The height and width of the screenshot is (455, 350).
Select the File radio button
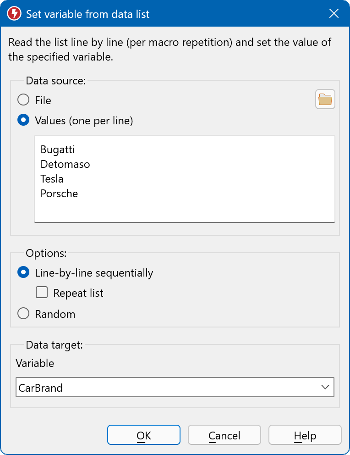(23, 100)
